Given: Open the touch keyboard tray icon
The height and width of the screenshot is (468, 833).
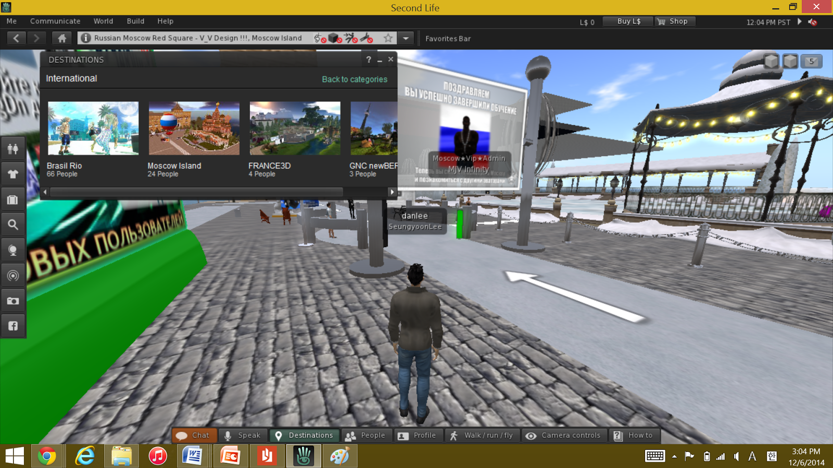Looking at the screenshot, I should 655,456.
